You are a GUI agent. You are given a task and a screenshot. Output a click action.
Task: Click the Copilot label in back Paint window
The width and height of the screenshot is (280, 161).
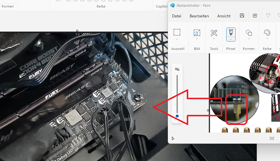coord(161,6)
